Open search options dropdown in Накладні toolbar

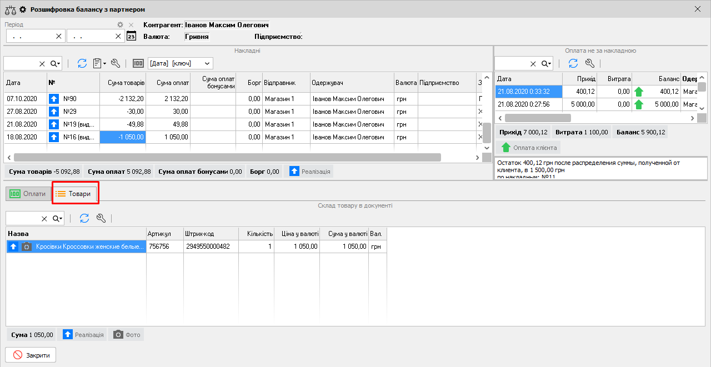[x=56, y=63]
